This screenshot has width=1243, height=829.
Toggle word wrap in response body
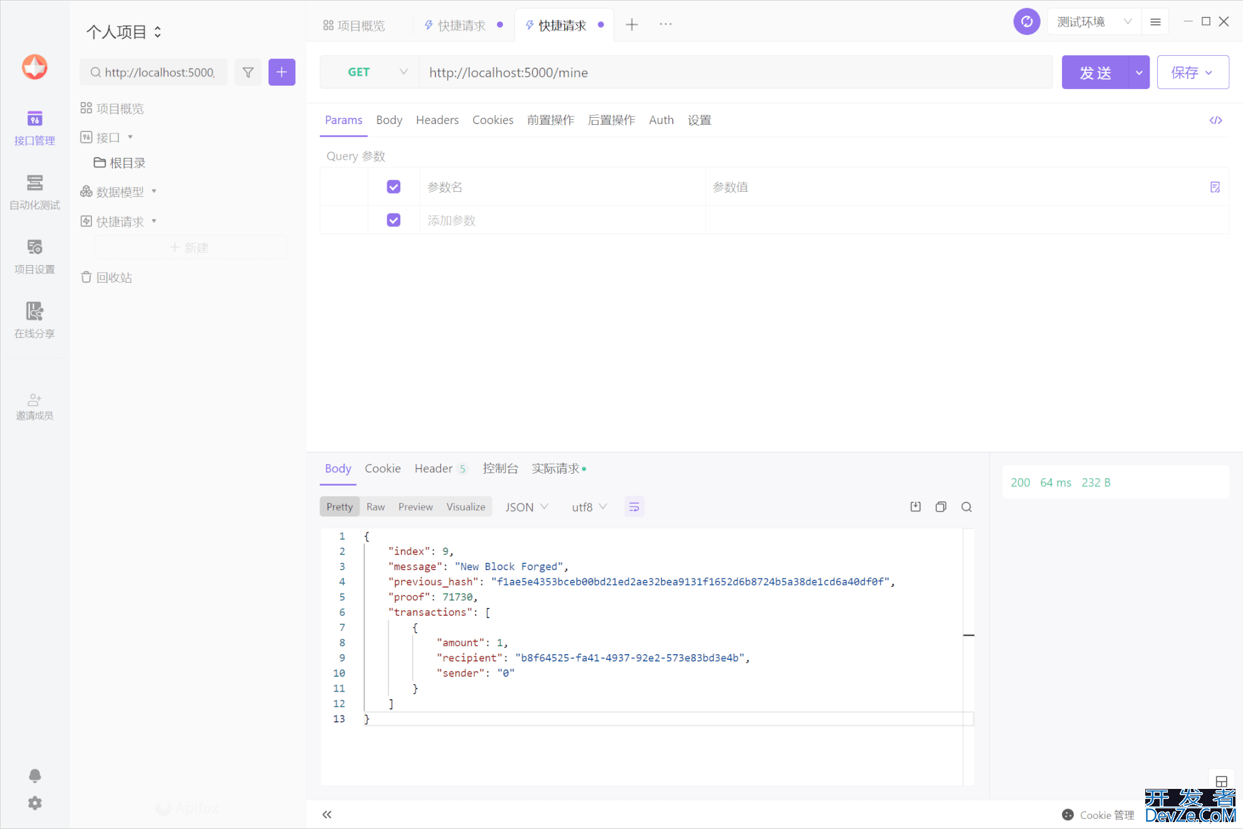pyautogui.click(x=634, y=507)
